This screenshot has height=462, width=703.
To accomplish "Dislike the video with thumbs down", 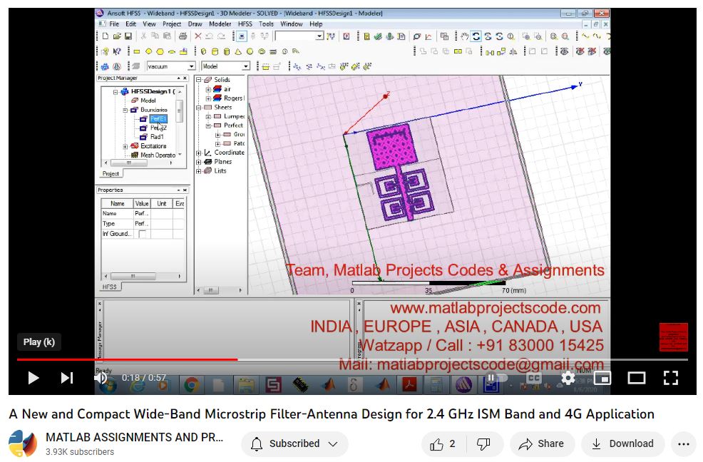I will tap(483, 444).
